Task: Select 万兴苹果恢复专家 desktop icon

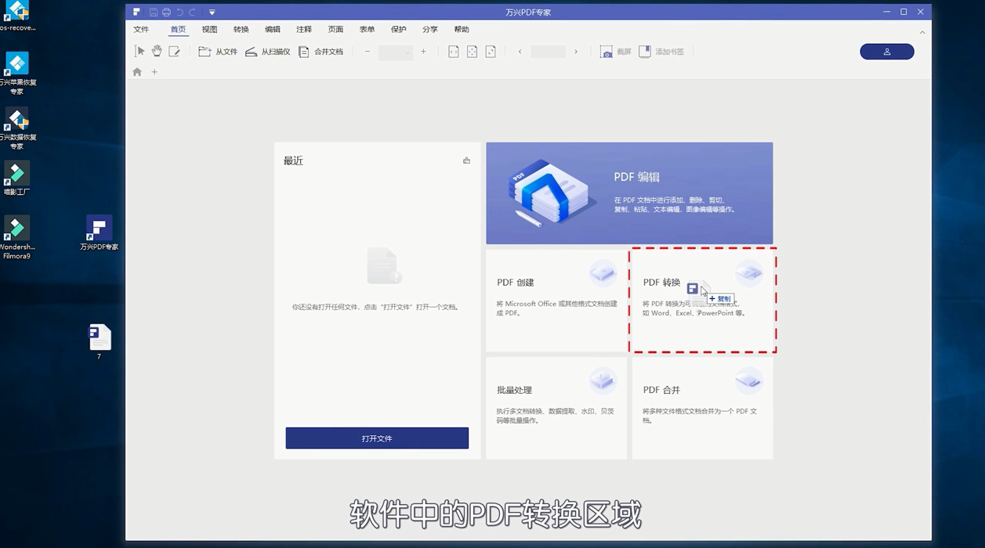Action: tap(17, 74)
